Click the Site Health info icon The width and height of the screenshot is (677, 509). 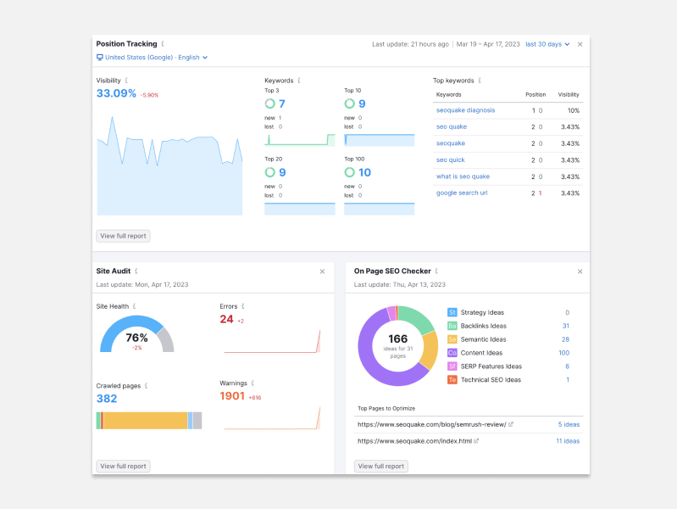pyautogui.click(x=134, y=306)
